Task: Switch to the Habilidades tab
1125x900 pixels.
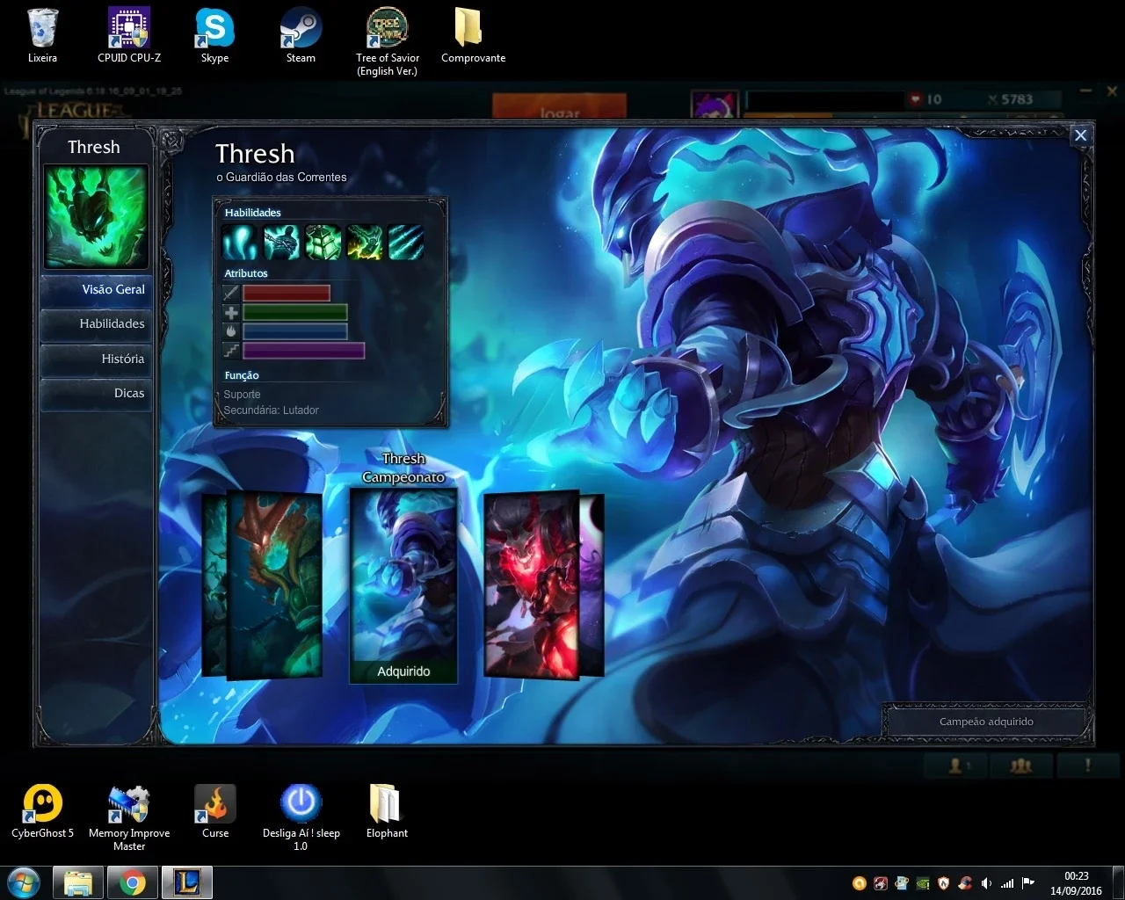Action: 97,323
